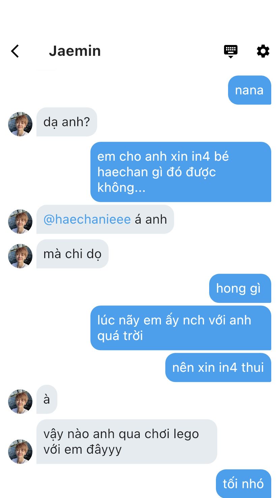Select the "nên xin in4 thui" bubble
The height and width of the screenshot is (498, 279).
pyautogui.click(x=218, y=367)
